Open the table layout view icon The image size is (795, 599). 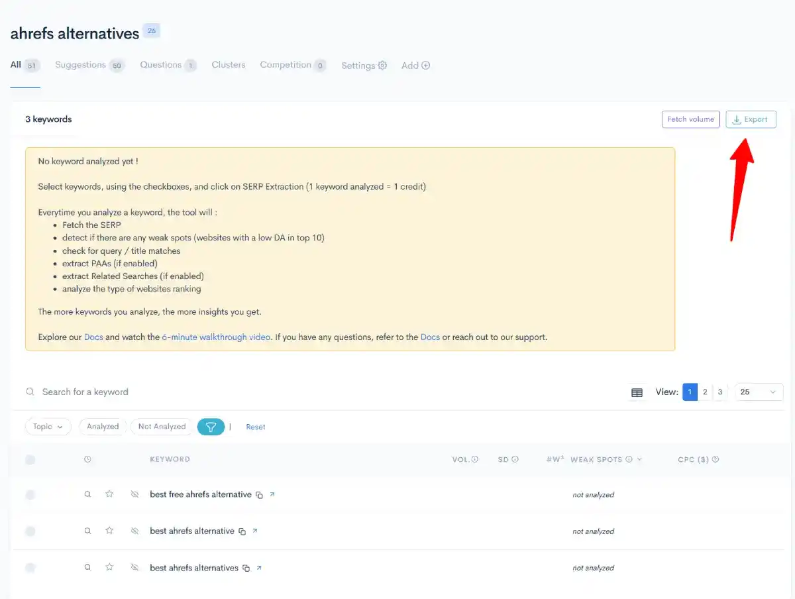637,392
